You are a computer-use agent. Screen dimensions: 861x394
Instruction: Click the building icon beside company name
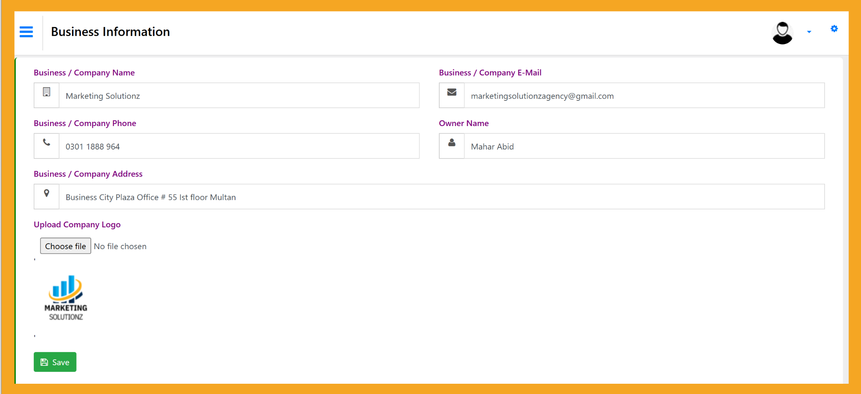click(x=47, y=92)
